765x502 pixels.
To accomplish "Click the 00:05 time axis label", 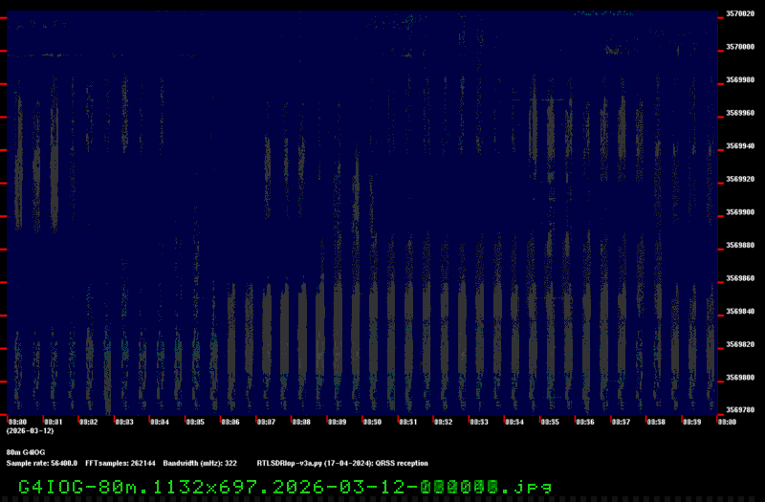I will [195, 422].
